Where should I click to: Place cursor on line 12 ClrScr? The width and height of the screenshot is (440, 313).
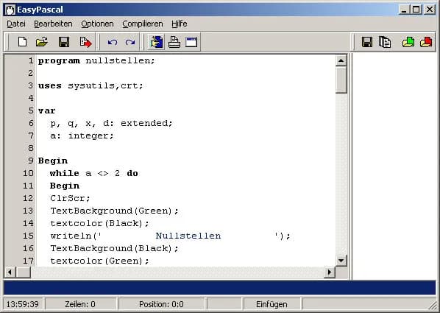tap(70, 198)
